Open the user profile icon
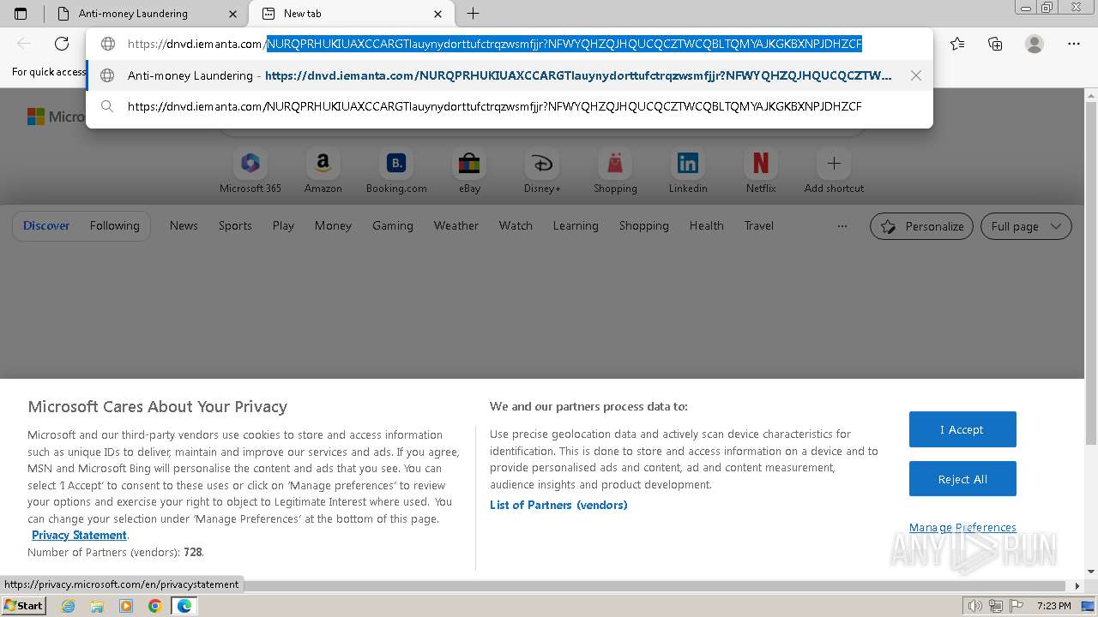Viewport: 1098px width, 617px height. pos(1035,44)
